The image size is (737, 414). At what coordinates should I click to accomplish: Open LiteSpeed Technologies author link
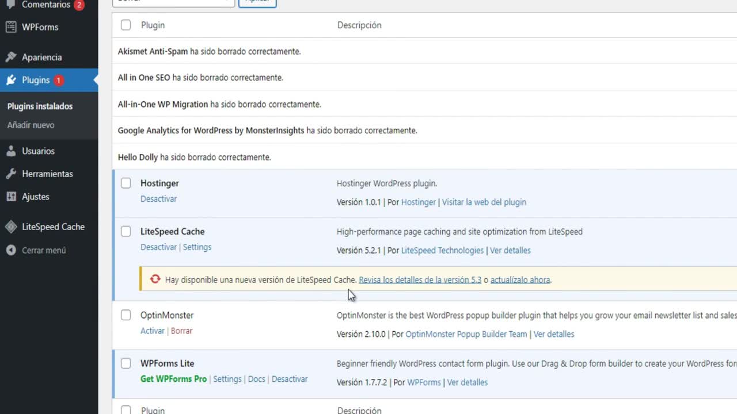[442, 251]
